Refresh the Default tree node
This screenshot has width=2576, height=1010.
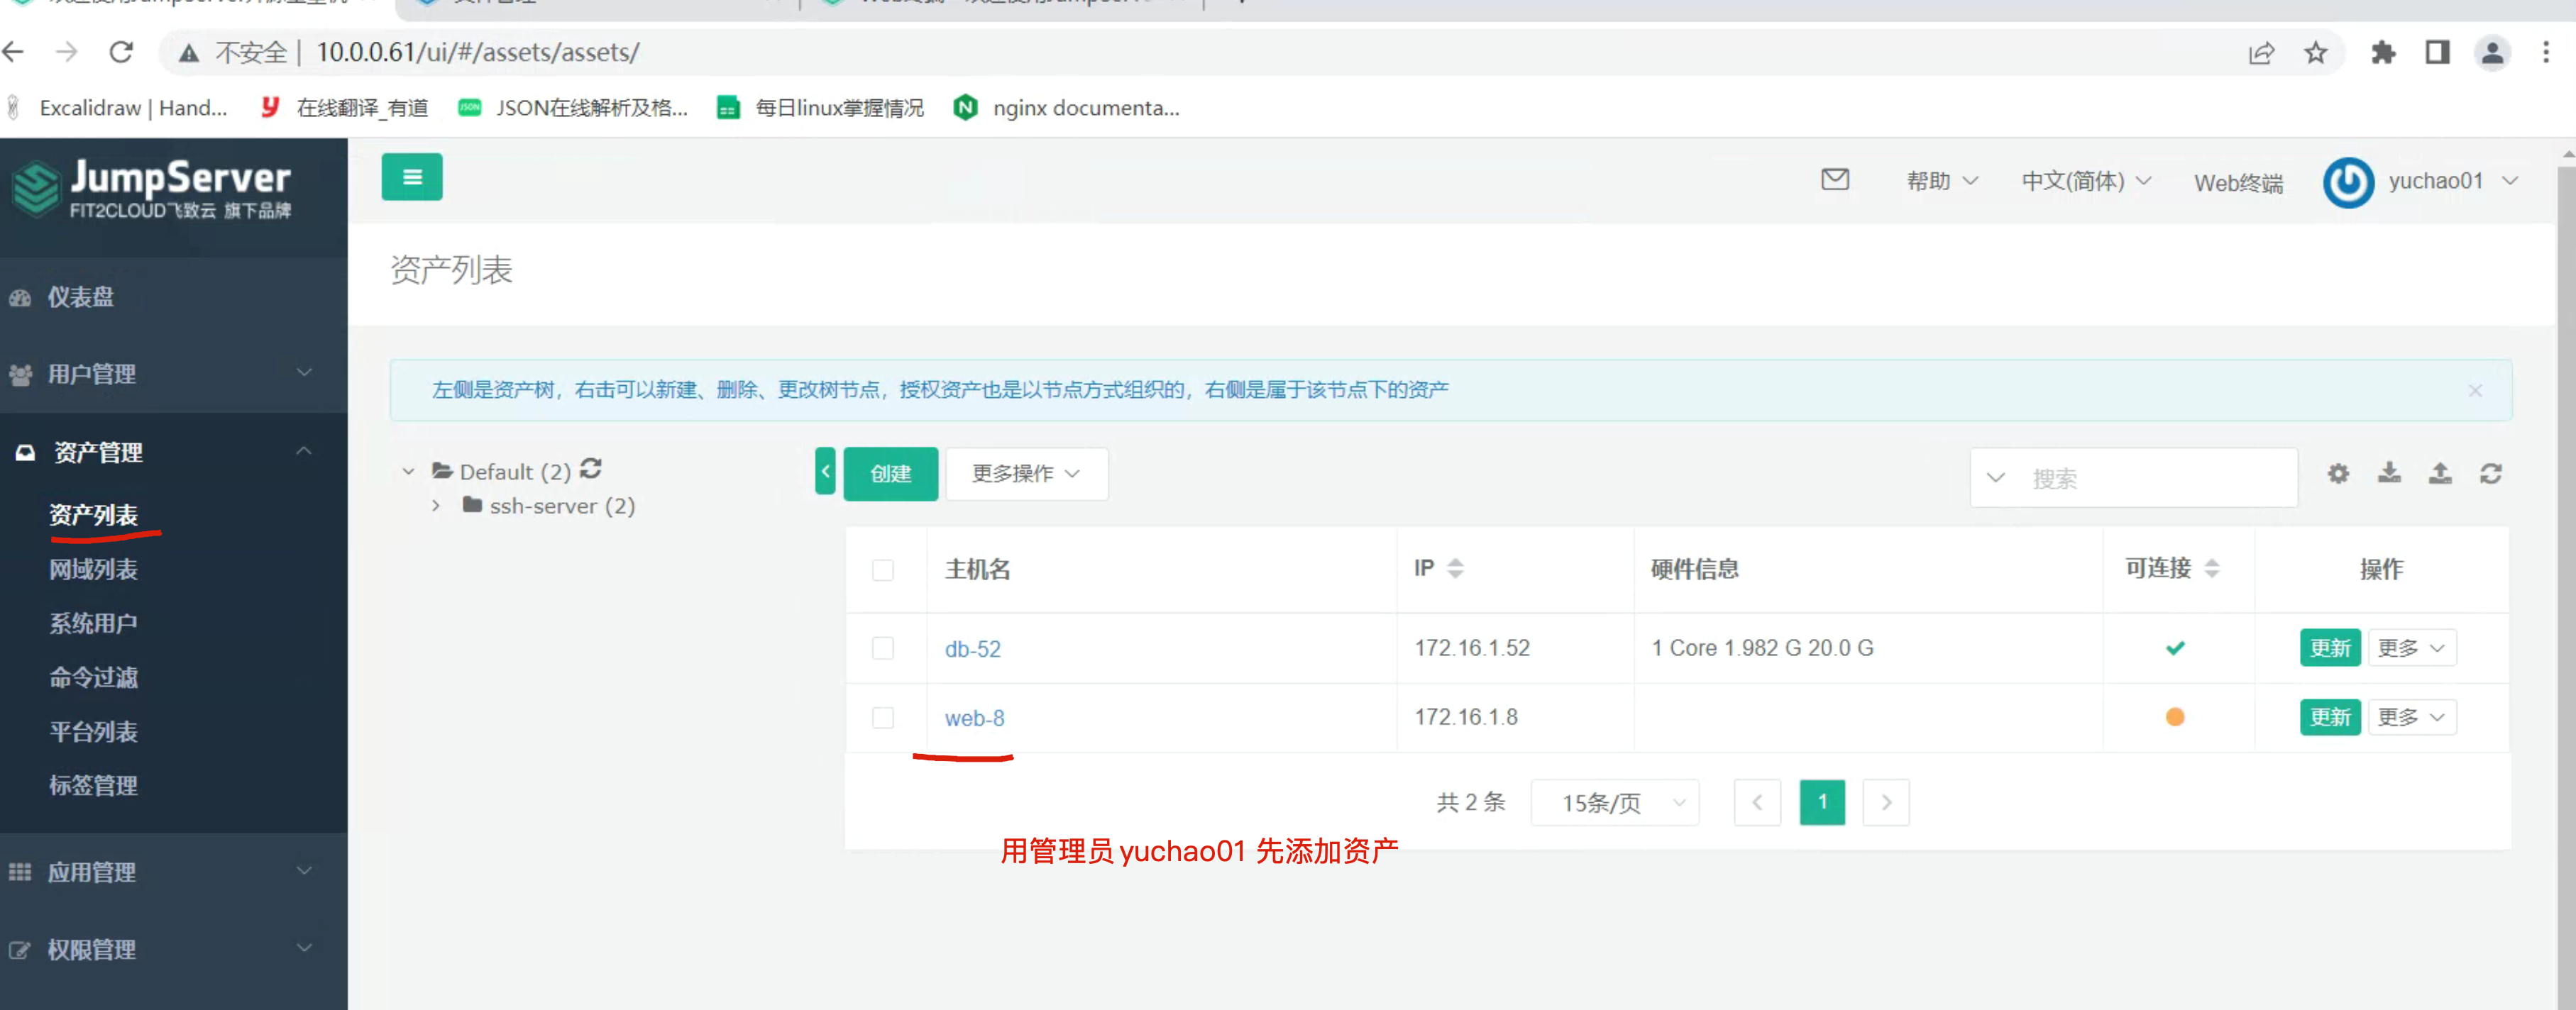point(591,469)
